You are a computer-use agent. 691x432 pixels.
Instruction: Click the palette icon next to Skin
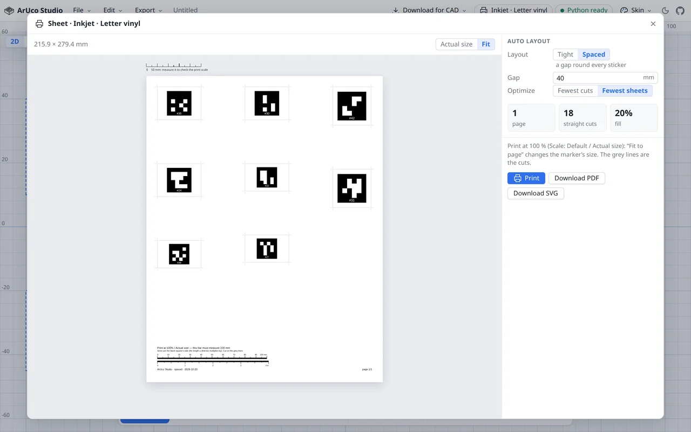pos(624,10)
